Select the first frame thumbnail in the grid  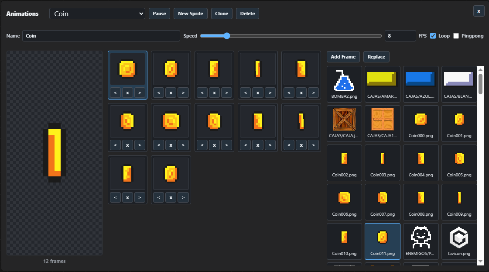tap(127, 69)
